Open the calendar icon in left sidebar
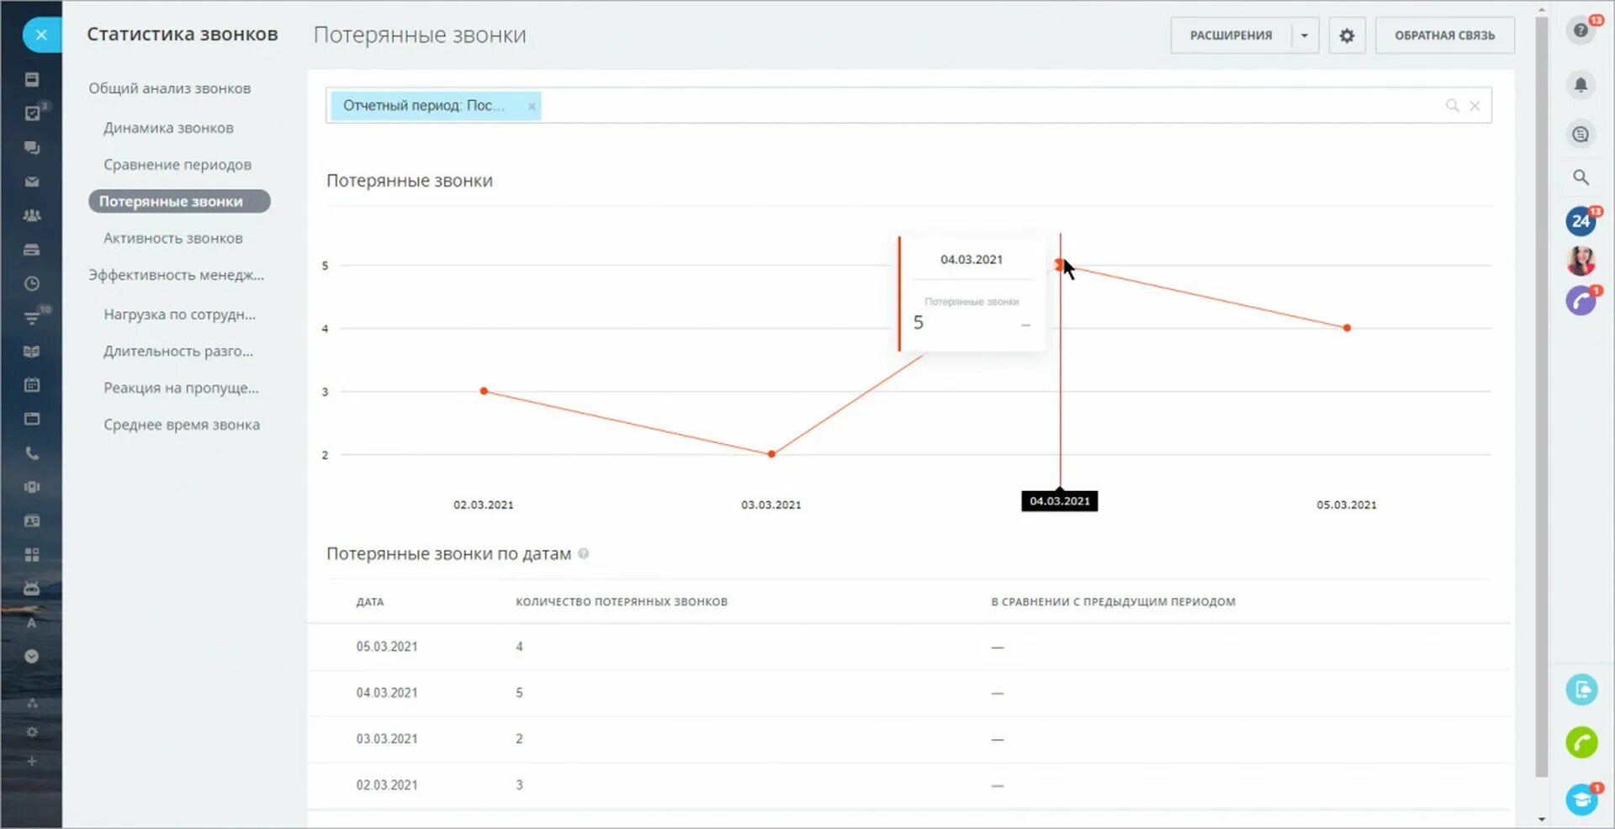The width and height of the screenshot is (1615, 829). (x=32, y=385)
